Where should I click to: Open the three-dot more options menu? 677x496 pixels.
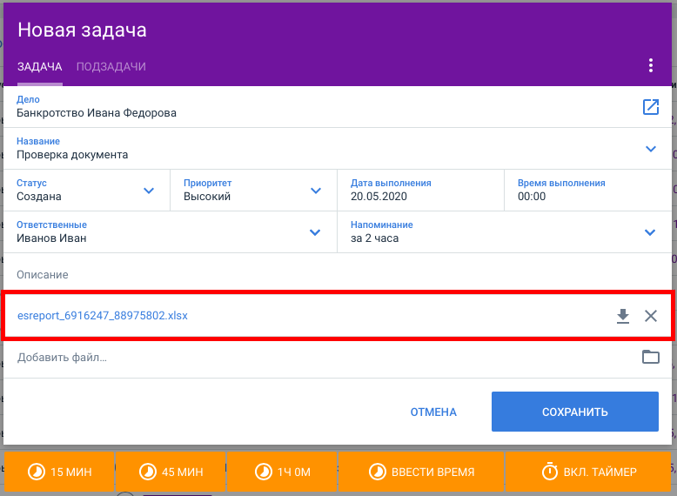pos(651,65)
